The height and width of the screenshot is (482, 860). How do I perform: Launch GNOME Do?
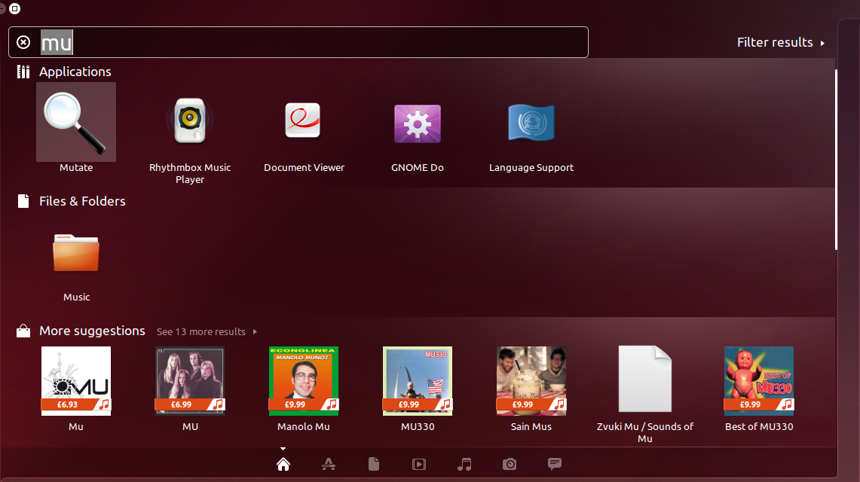pos(418,124)
